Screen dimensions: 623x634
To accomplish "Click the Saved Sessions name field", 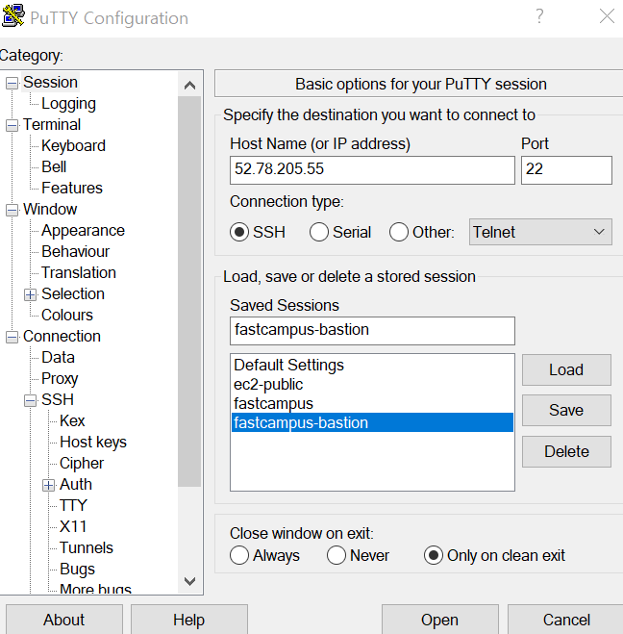I will [x=372, y=331].
